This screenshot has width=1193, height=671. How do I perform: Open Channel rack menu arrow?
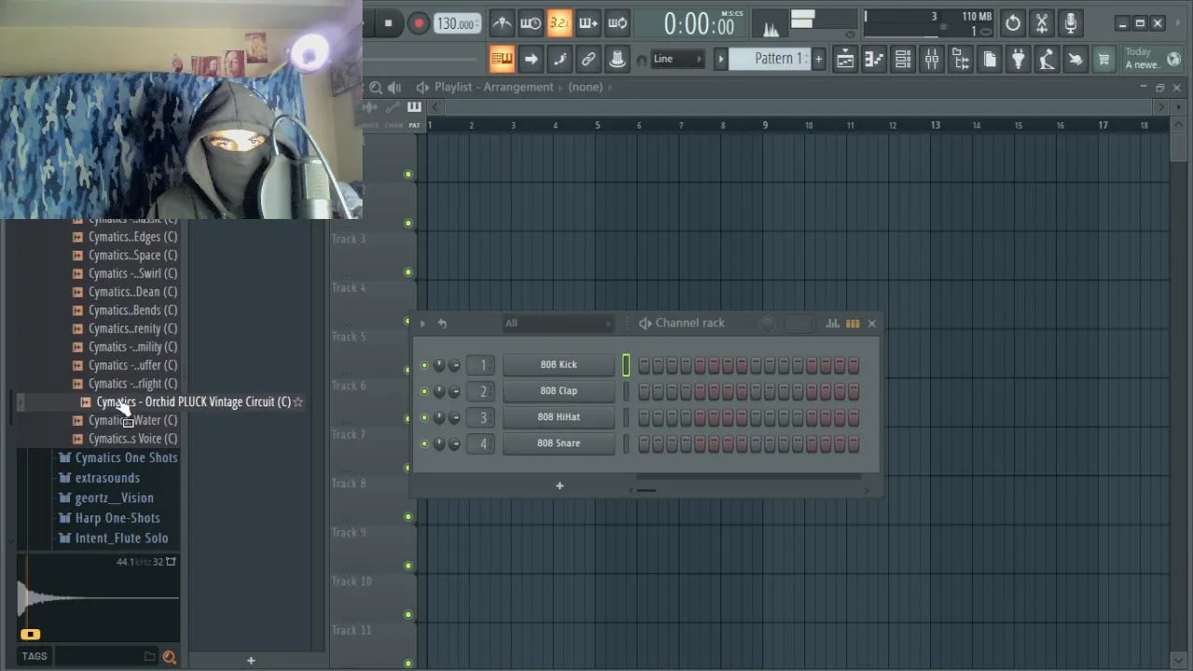coord(422,323)
